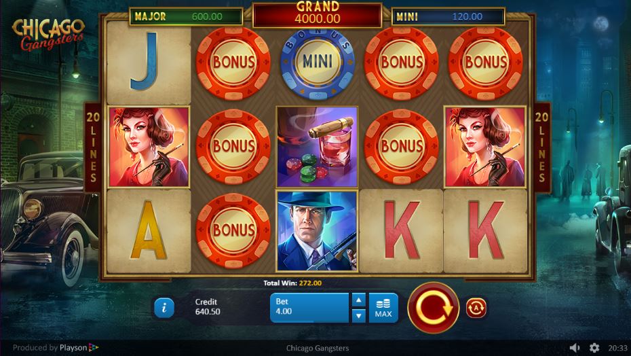
Task: Open the info paytable button
Action: click(x=164, y=308)
